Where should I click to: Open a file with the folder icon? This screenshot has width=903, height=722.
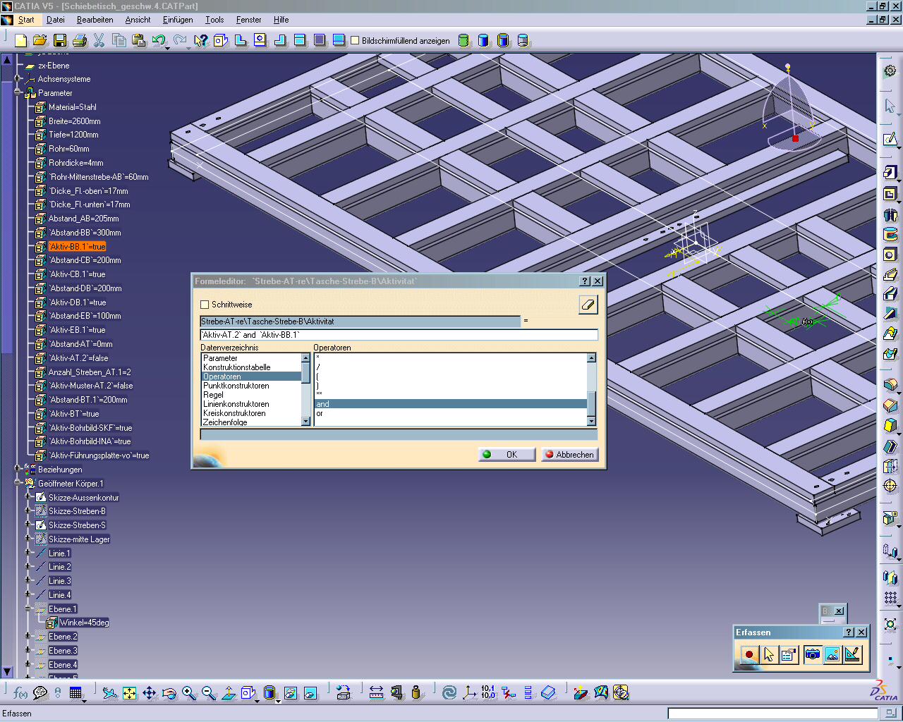tap(40, 41)
